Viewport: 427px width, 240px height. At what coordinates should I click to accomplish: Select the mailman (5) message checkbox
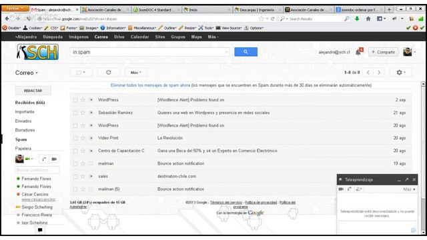(x=75, y=189)
